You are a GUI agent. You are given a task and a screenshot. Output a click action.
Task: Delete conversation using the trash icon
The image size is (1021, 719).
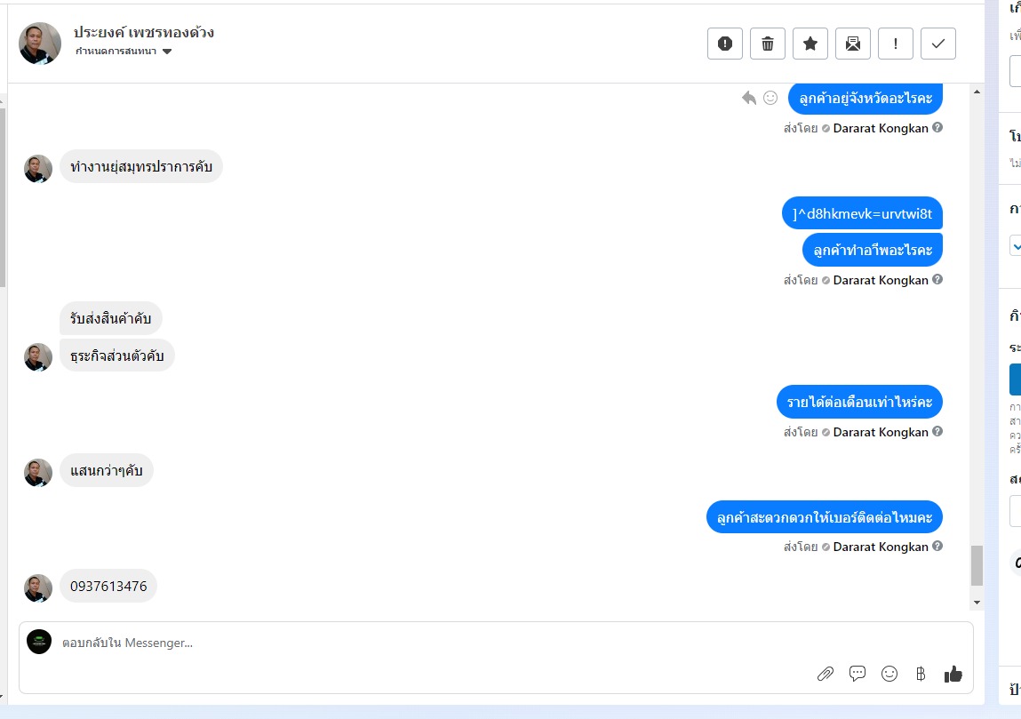click(768, 44)
